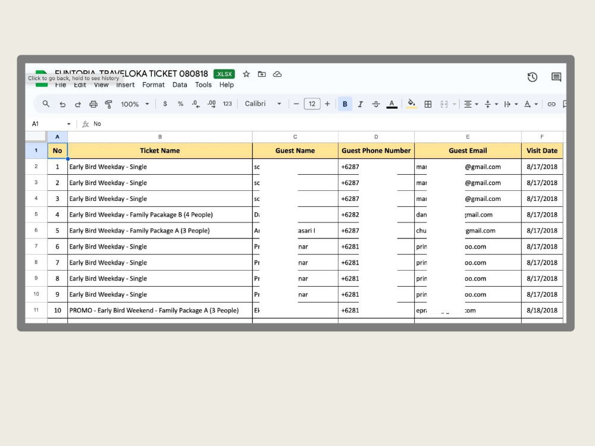
Task: Open the zoom level dropdown at 100%
Action: tap(134, 104)
